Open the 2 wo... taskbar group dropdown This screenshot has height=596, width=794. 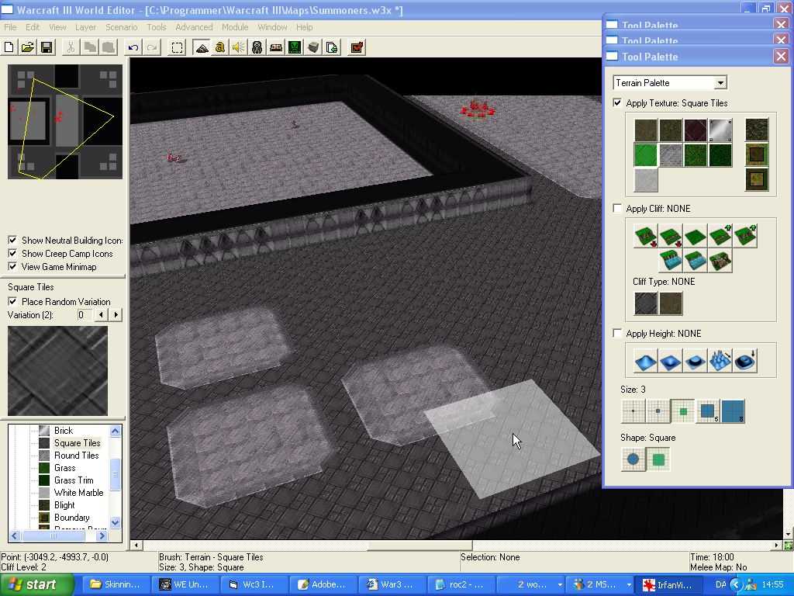[x=560, y=585]
